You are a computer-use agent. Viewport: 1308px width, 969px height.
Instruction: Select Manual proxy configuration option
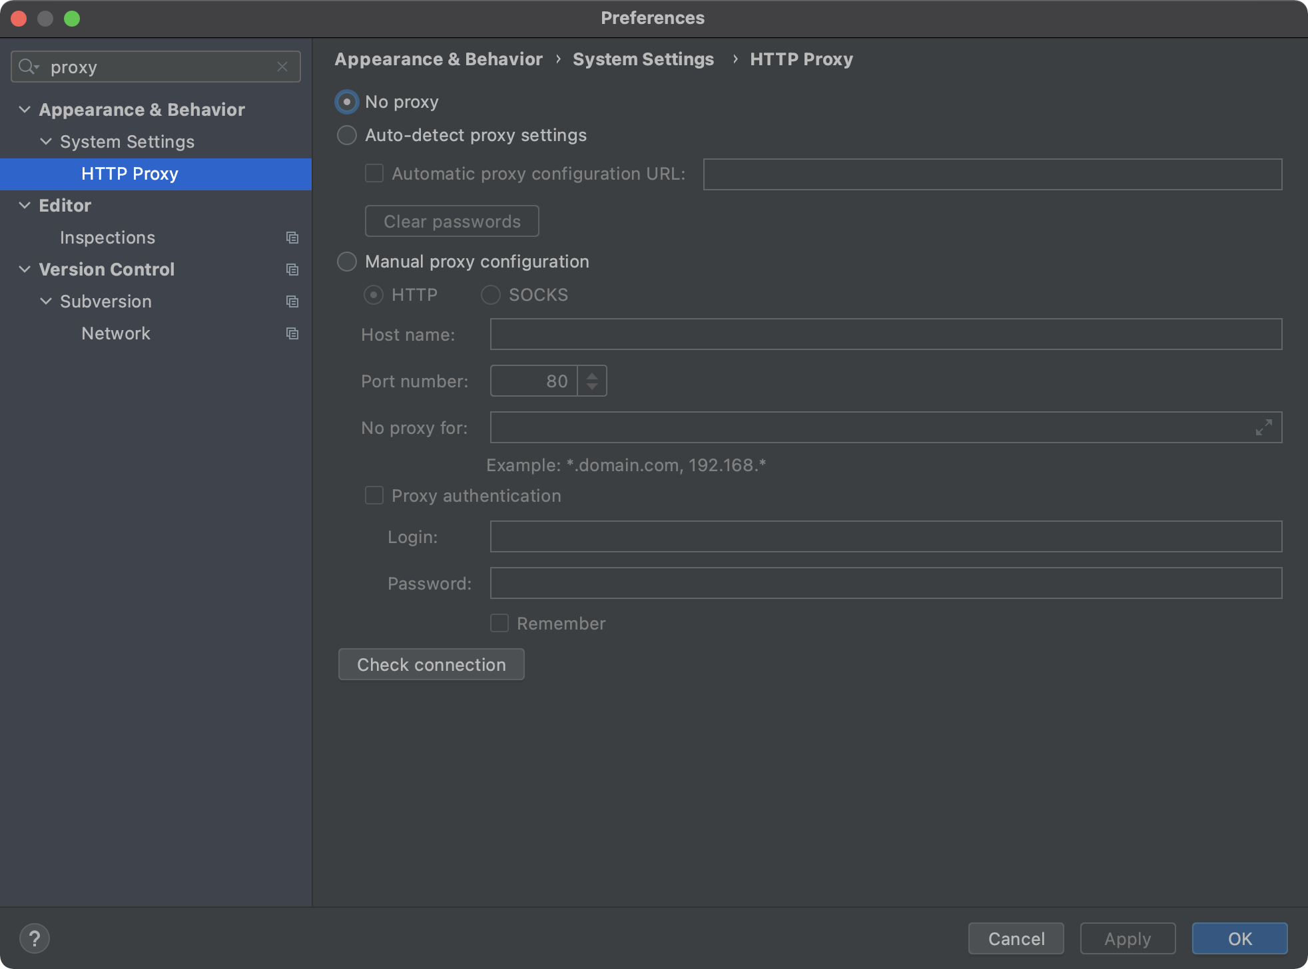(x=347, y=262)
